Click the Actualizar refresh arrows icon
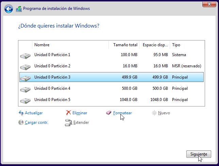This screenshot has height=166, width=219. click(21, 113)
